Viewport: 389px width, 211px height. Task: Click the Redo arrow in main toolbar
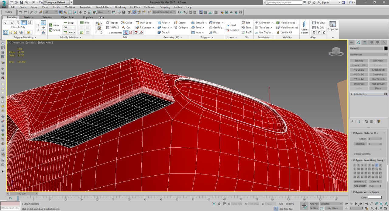pyautogui.click(x=25, y=12)
